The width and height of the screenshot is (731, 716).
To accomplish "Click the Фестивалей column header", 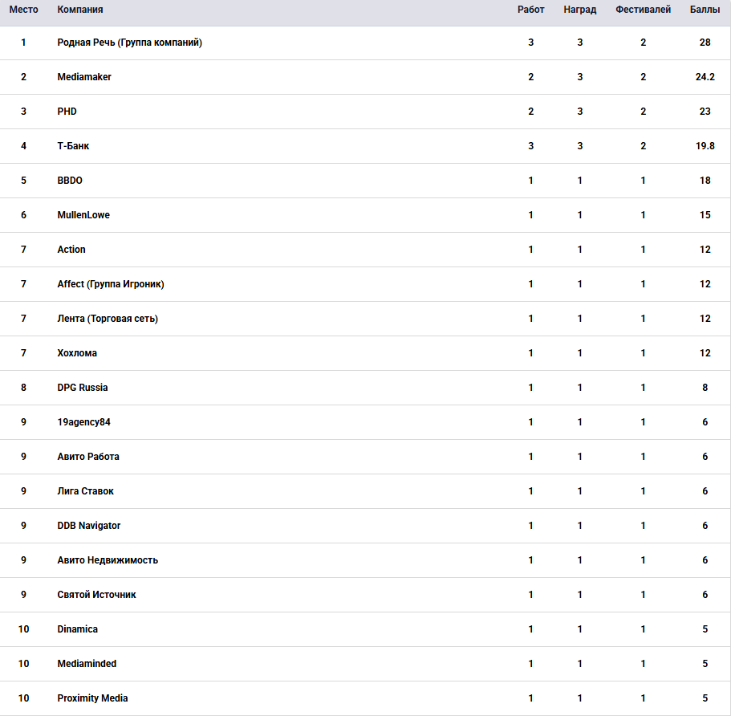I will click(643, 10).
